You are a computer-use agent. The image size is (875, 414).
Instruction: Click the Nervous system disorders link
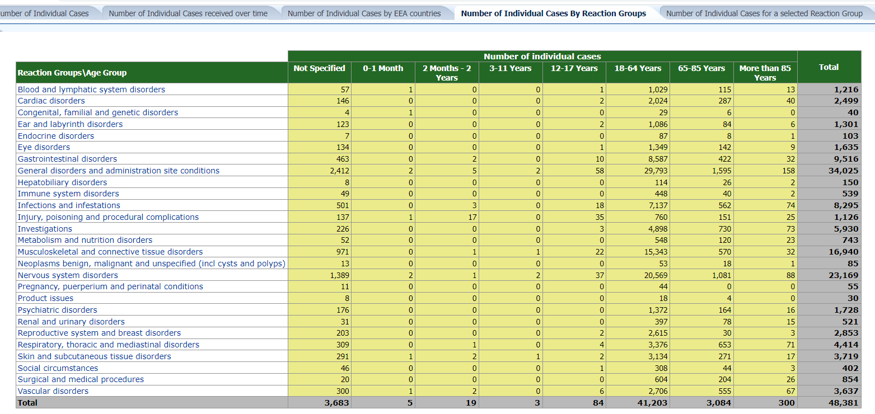click(68, 275)
